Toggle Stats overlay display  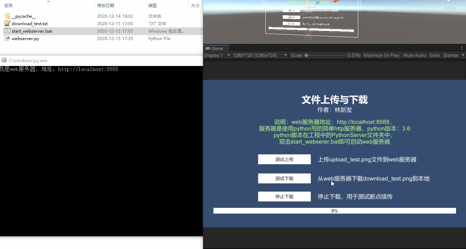coord(434,55)
